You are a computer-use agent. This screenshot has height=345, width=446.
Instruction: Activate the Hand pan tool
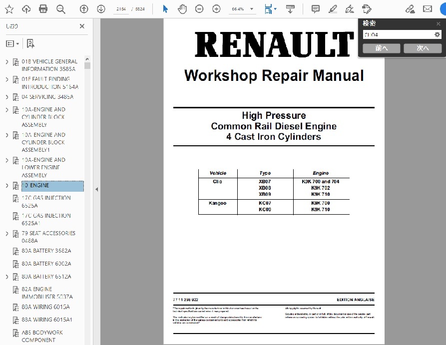pyautogui.click(x=182, y=9)
